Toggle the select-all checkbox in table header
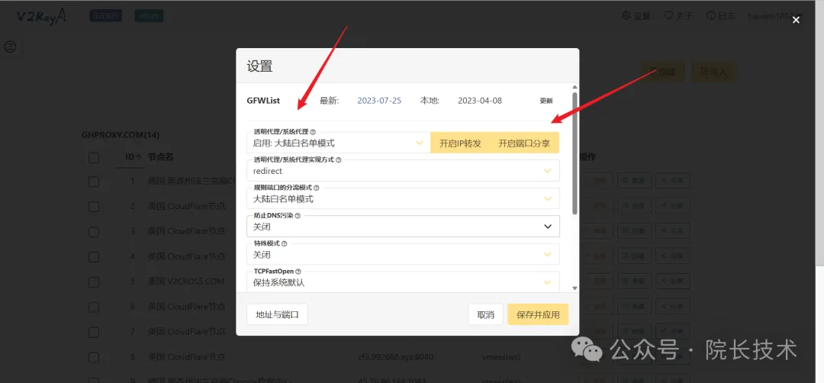The width and height of the screenshot is (824, 383). [x=94, y=157]
